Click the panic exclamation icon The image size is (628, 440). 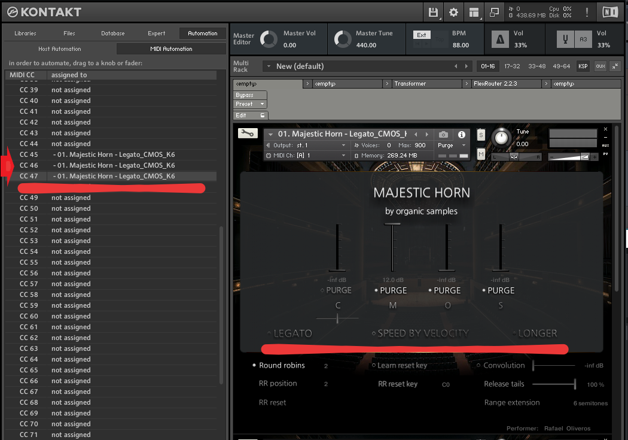point(587,13)
